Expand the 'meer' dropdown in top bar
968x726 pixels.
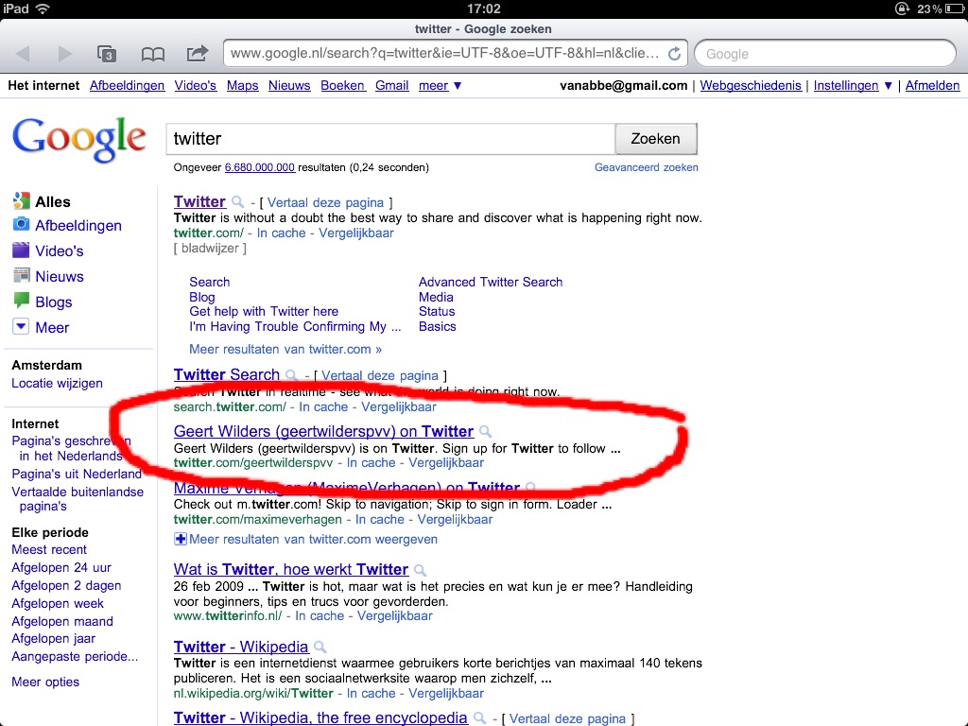(x=440, y=85)
